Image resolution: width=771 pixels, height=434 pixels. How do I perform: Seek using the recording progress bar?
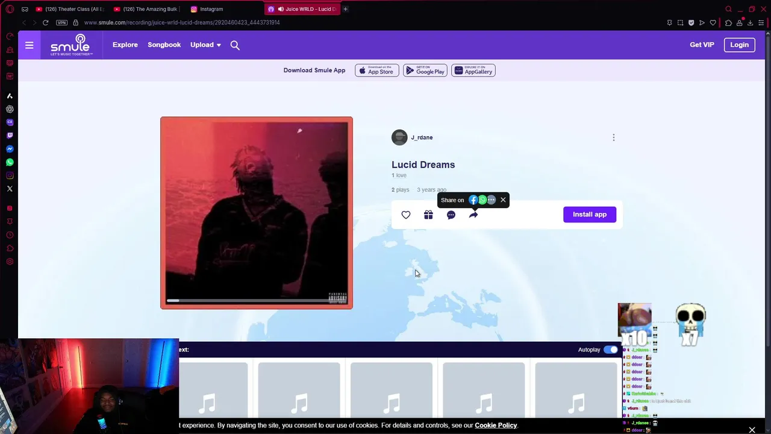257,300
